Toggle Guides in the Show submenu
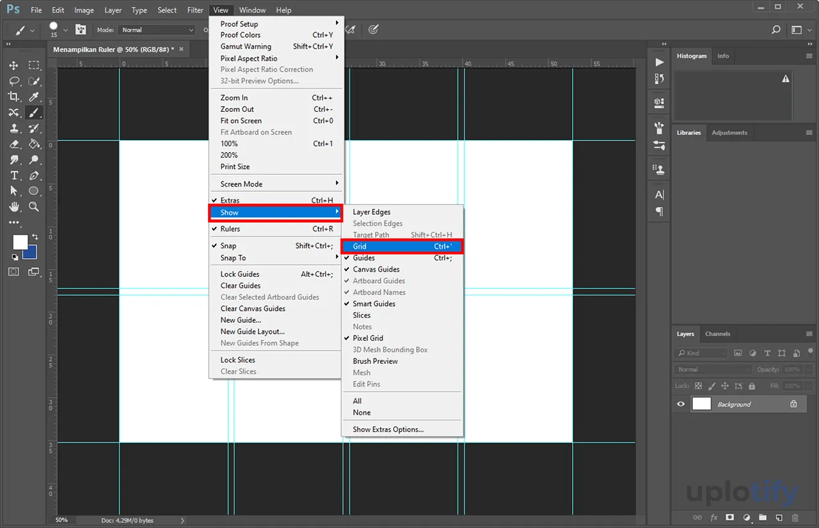Screen dimensions: 819x528 [402, 258]
